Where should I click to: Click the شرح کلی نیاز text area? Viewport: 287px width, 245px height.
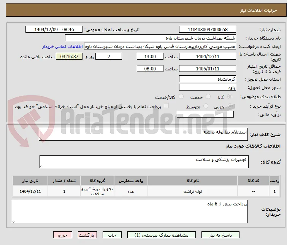[x=143, y=134]
